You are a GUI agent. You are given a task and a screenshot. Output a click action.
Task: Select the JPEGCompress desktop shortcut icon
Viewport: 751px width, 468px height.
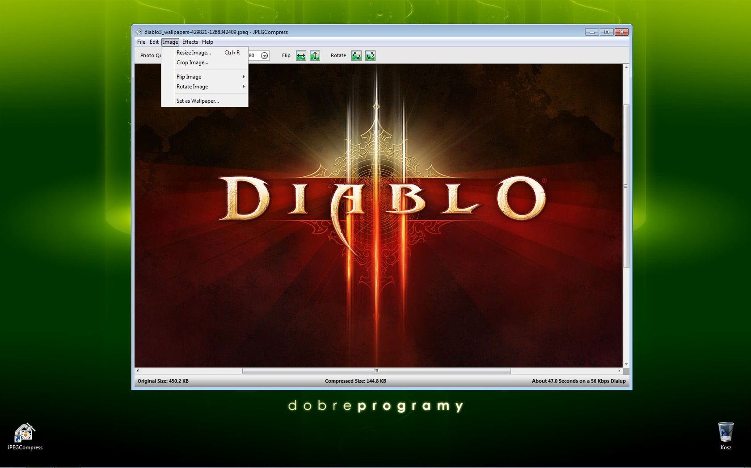coord(25,437)
